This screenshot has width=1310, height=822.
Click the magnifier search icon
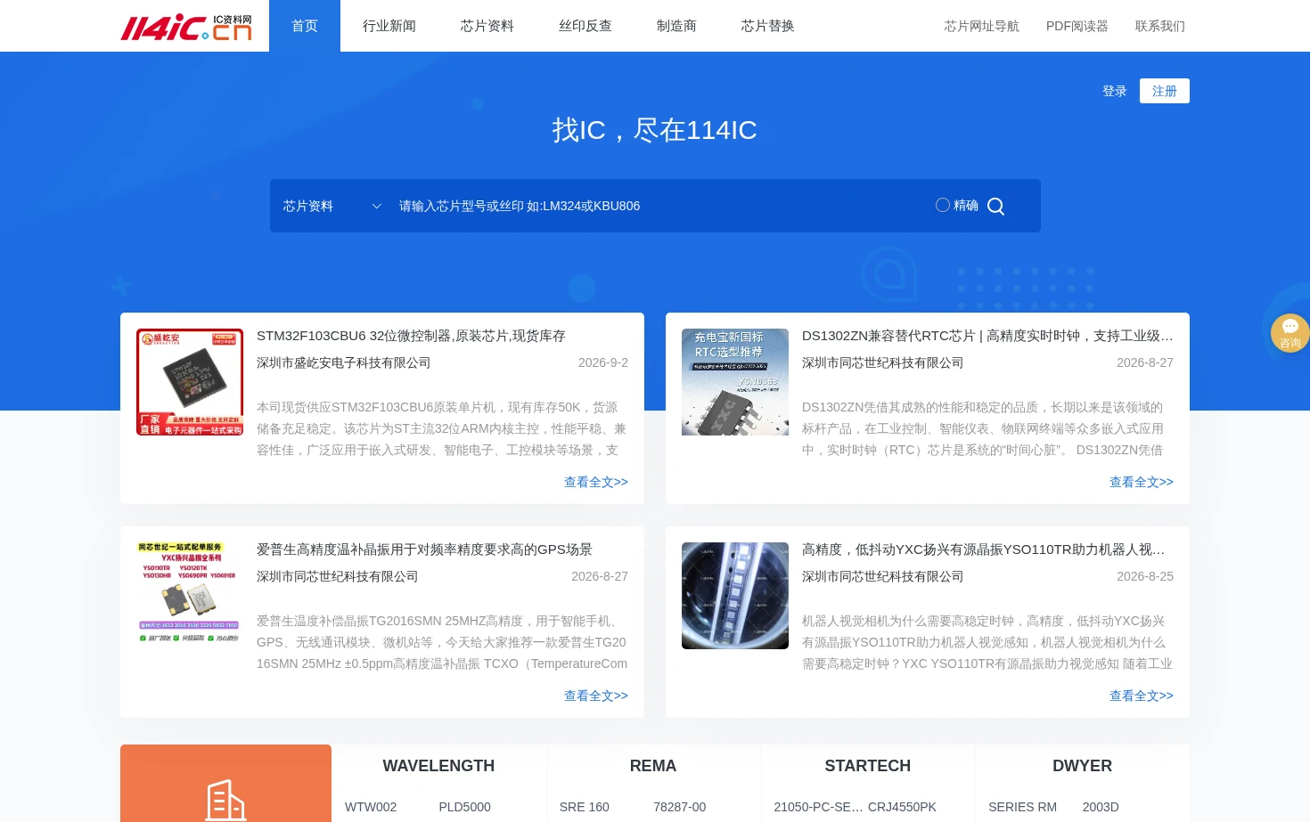(x=996, y=207)
